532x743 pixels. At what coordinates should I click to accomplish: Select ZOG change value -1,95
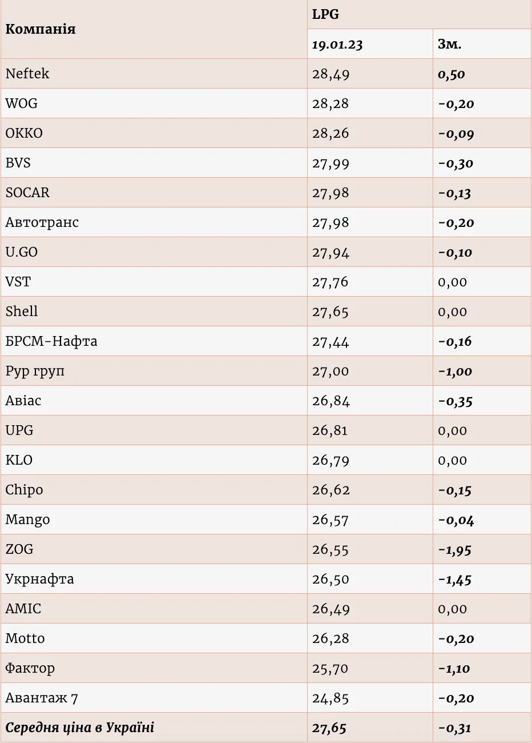pos(455,550)
